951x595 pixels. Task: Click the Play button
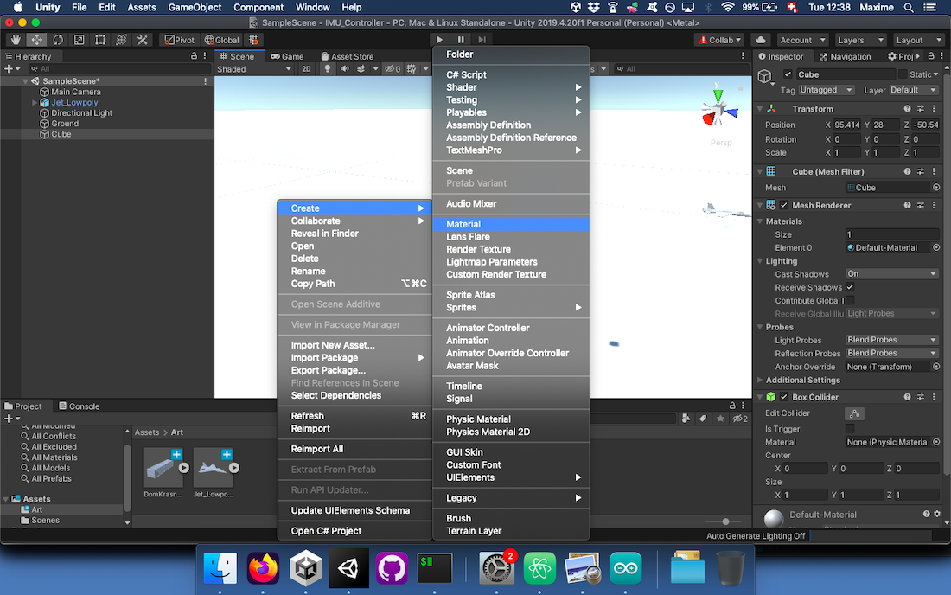coord(439,40)
